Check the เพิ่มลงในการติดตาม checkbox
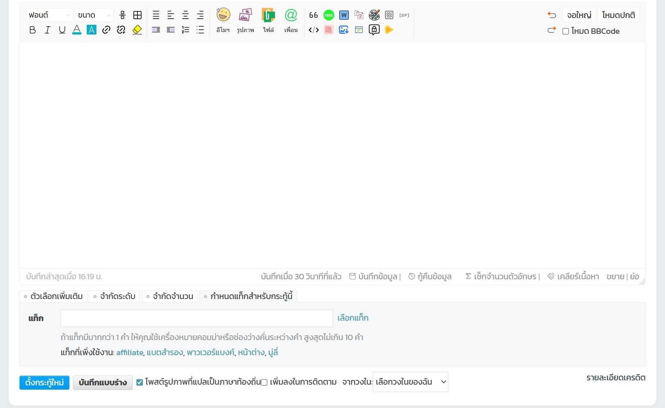The image size is (665, 408). coord(264,382)
